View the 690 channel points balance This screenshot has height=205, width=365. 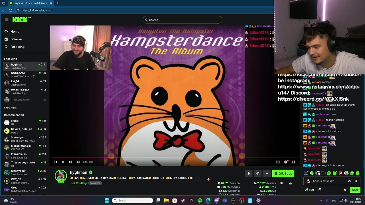(309, 190)
